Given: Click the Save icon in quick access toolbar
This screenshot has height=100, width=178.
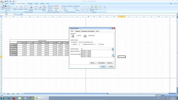Looking at the screenshot, I should [5, 1].
